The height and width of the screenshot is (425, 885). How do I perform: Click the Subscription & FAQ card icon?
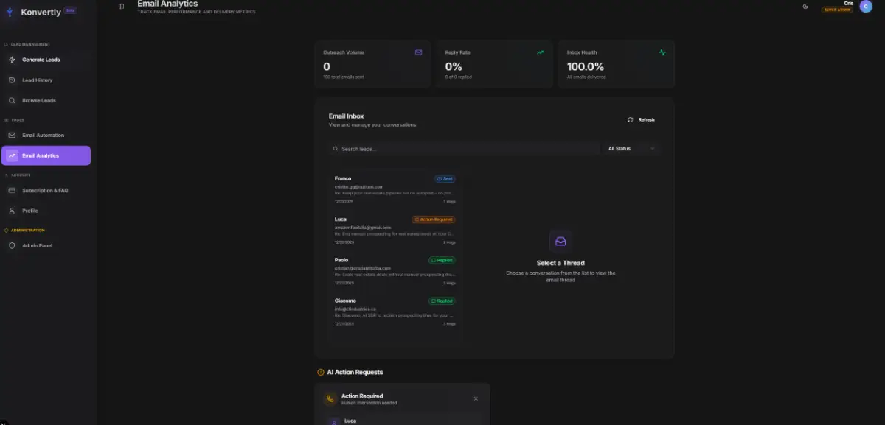coord(12,190)
